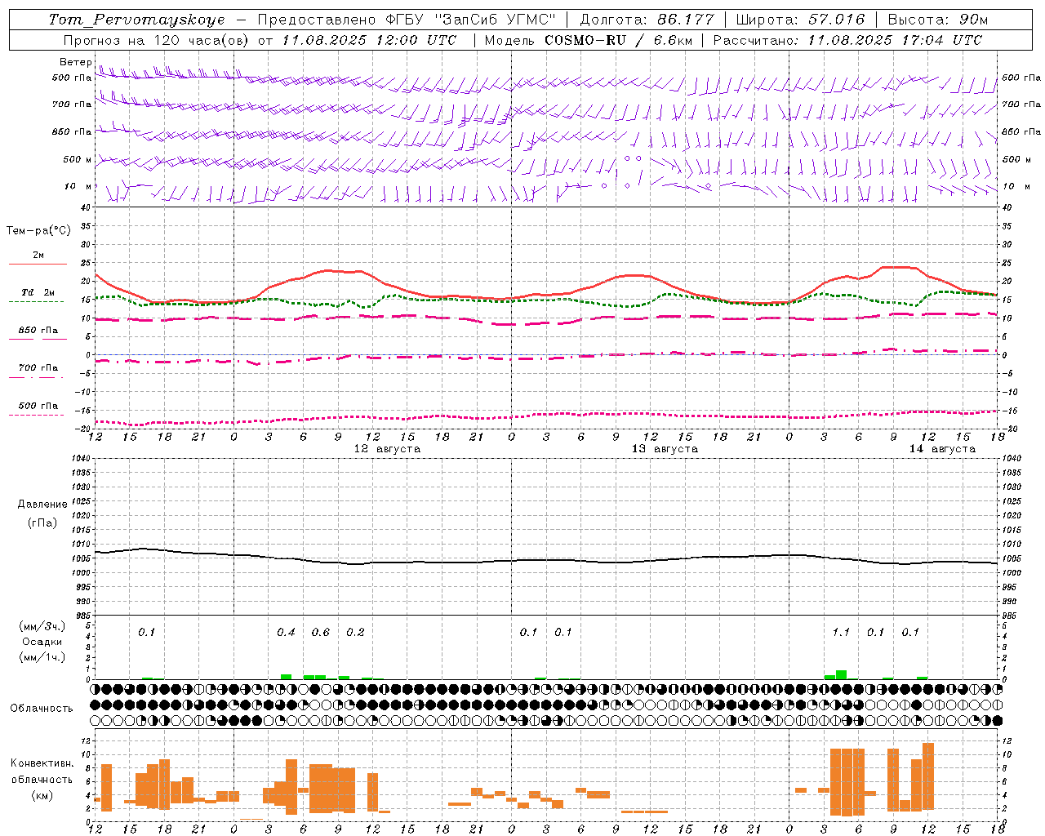
Task: Click the red '2м' temperature legend entry
Action: pyautogui.click(x=38, y=256)
